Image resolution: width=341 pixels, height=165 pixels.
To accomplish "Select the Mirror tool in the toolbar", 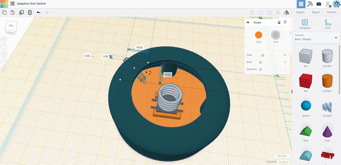I will pos(286,12).
